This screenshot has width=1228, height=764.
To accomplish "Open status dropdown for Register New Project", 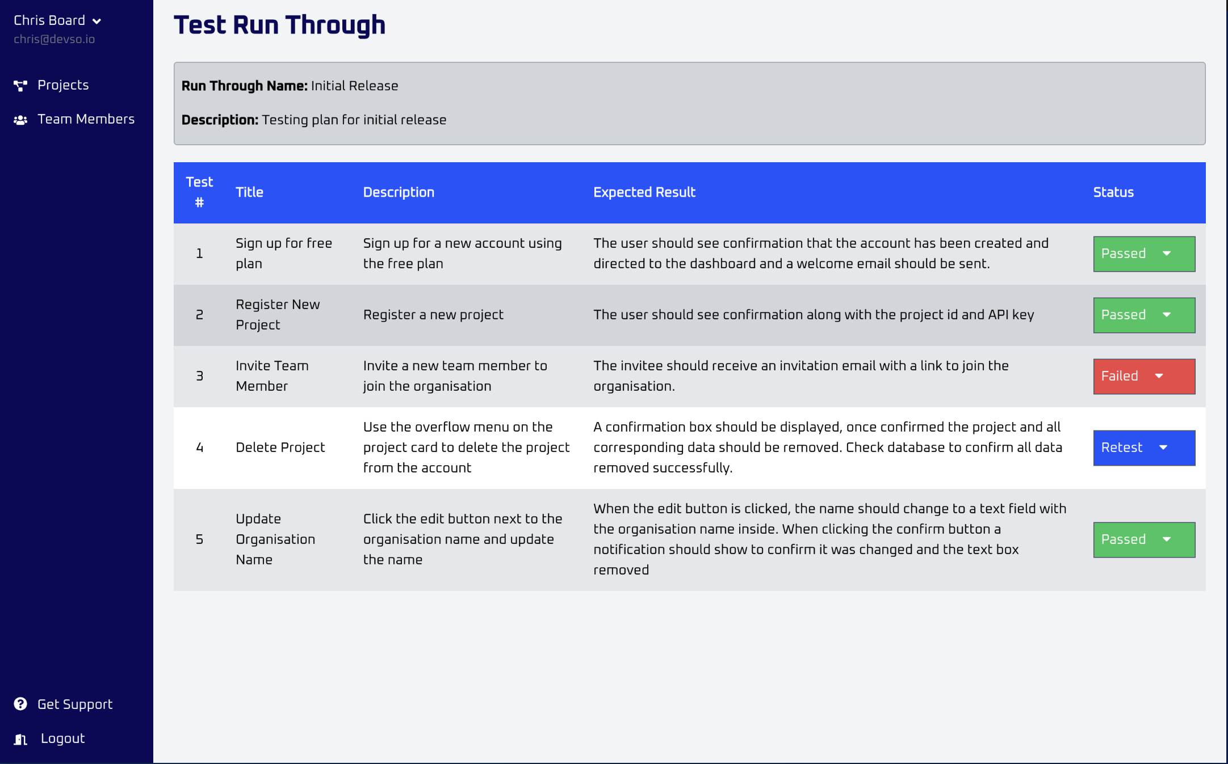I will (x=1143, y=315).
